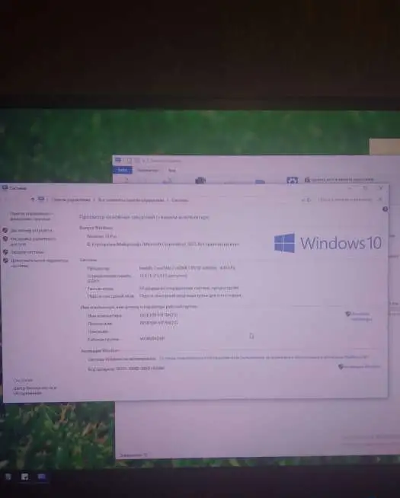400x498 pixels.
Task: Open the File tab in Explorer window
Action: pos(123,171)
